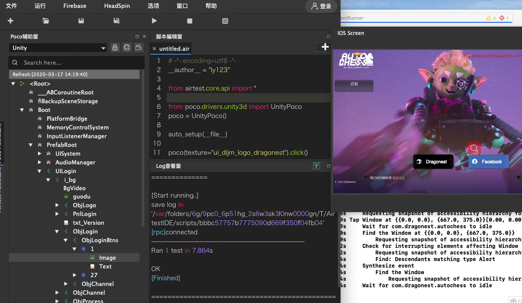Image resolution: width=522 pixels, height=303 pixels.
Task: Select the txt_Version tree node
Action: [88, 223]
